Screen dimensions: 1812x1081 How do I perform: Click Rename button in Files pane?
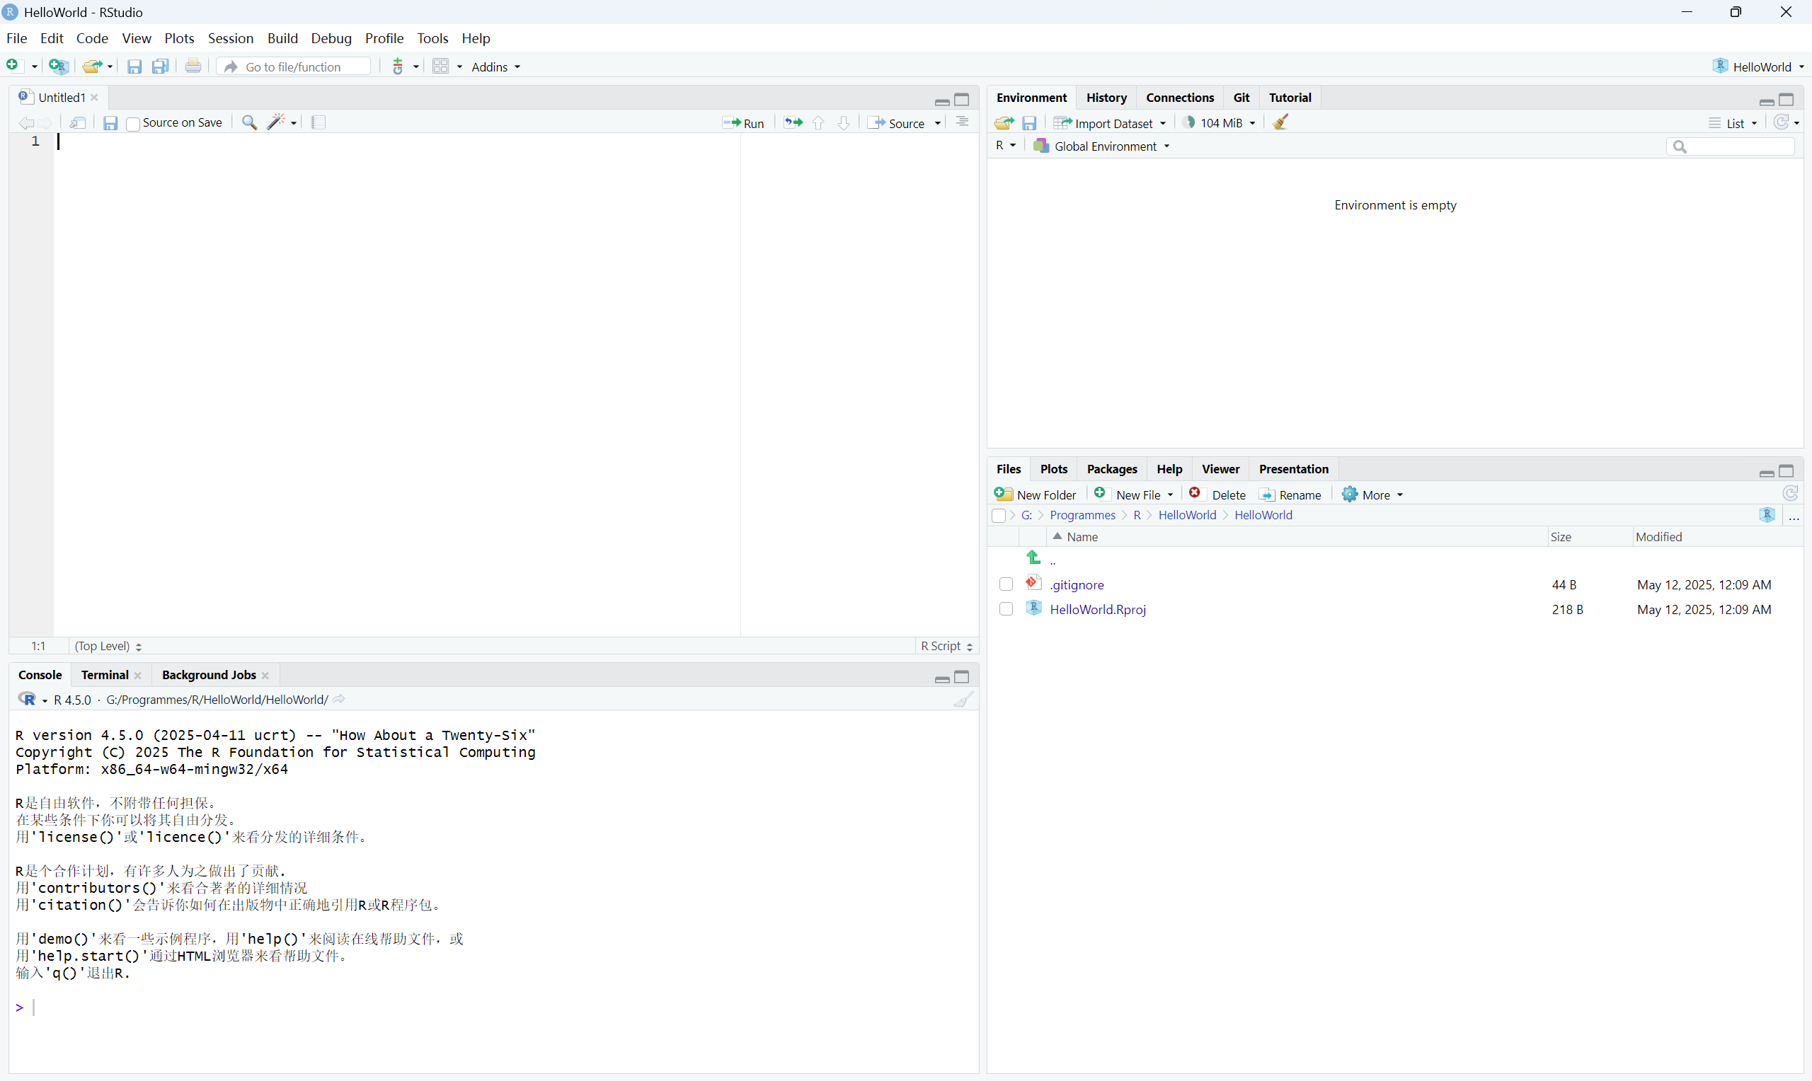[1290, 495]
